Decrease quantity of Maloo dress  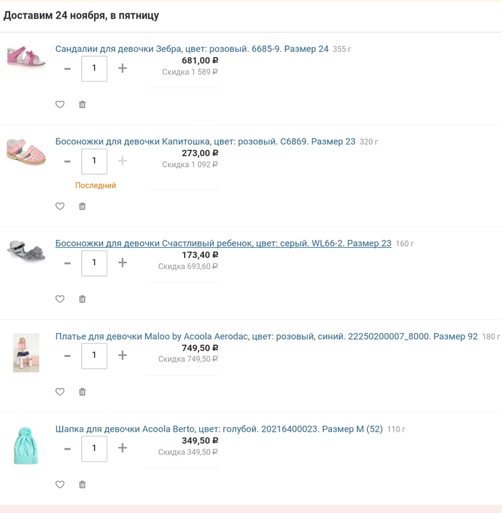click(x=67, y=356)
